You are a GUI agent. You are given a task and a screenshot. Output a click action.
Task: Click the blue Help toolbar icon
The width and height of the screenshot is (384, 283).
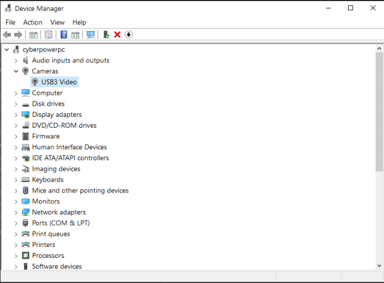(64, 35)
